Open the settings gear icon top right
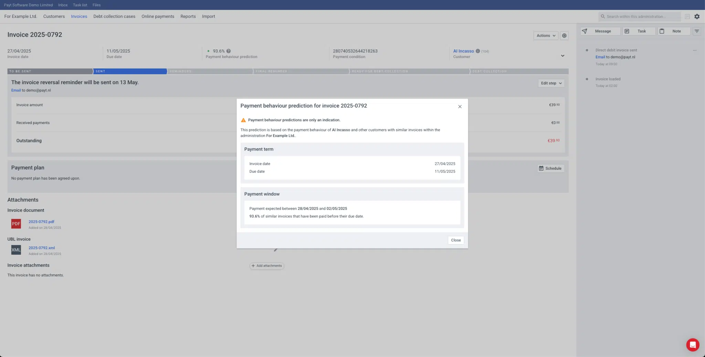Image resolution: width=705 pixels, height=357 pixels. tap(697, 16)
